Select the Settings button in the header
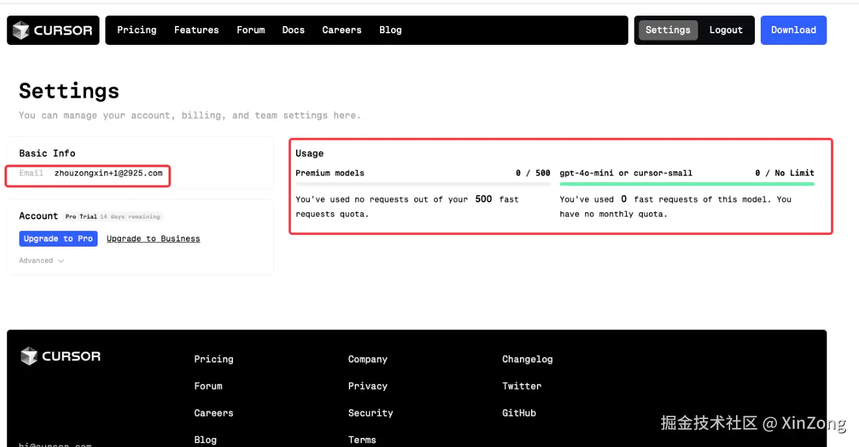This screenshot has width=859, height=447. [x=668, y=30]
